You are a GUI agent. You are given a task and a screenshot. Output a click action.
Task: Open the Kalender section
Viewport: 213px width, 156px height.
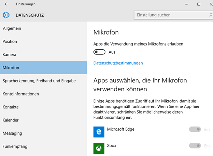pos(43,120)
